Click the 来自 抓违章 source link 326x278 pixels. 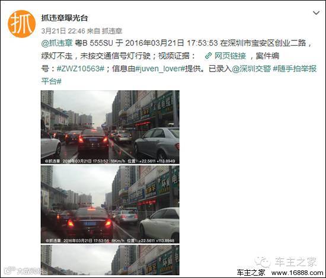104,31
